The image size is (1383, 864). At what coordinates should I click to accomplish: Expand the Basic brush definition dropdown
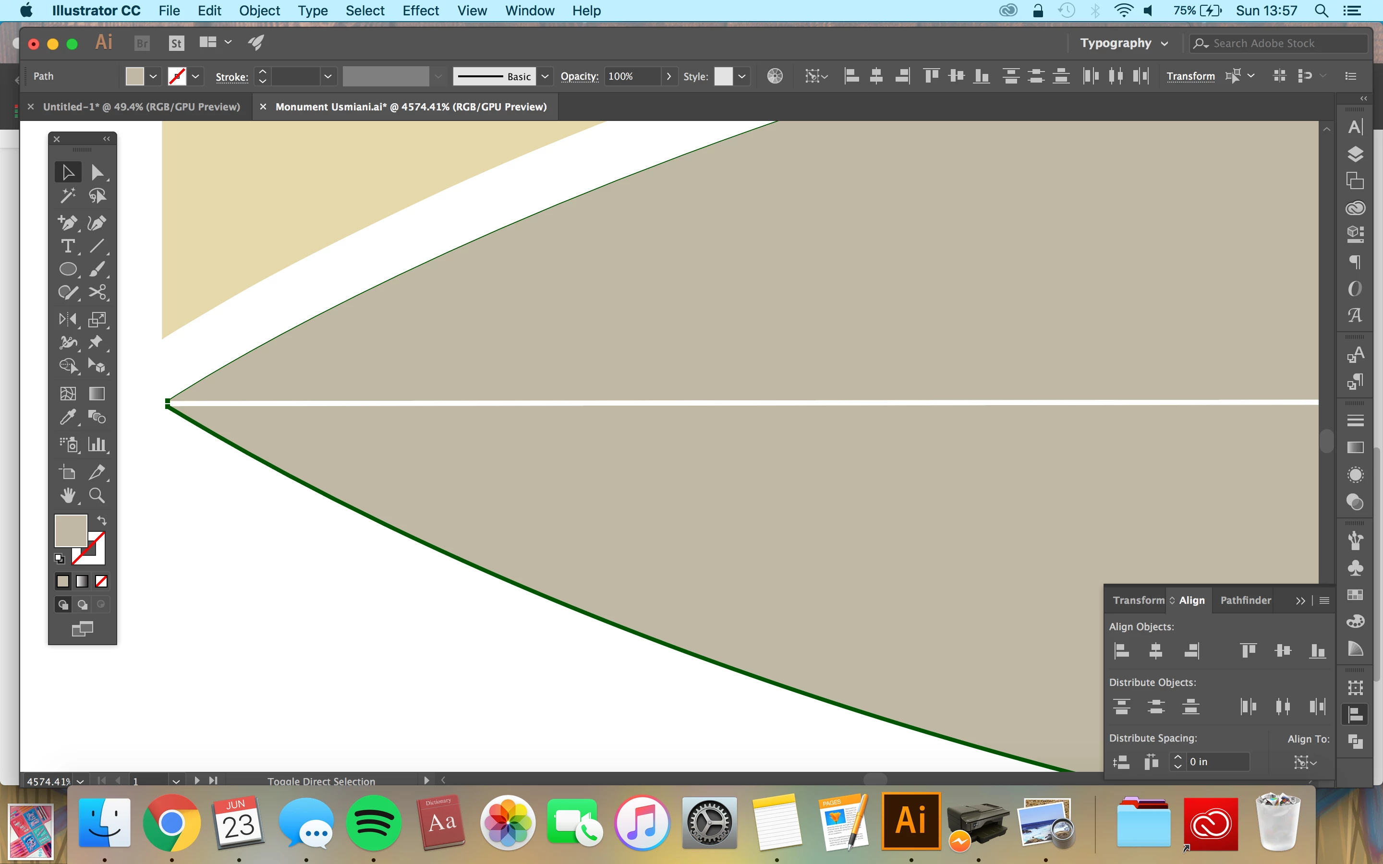click(x=545, y=76)
